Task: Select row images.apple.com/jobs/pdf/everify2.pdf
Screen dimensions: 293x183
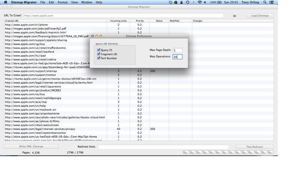Action: (139, 29)
